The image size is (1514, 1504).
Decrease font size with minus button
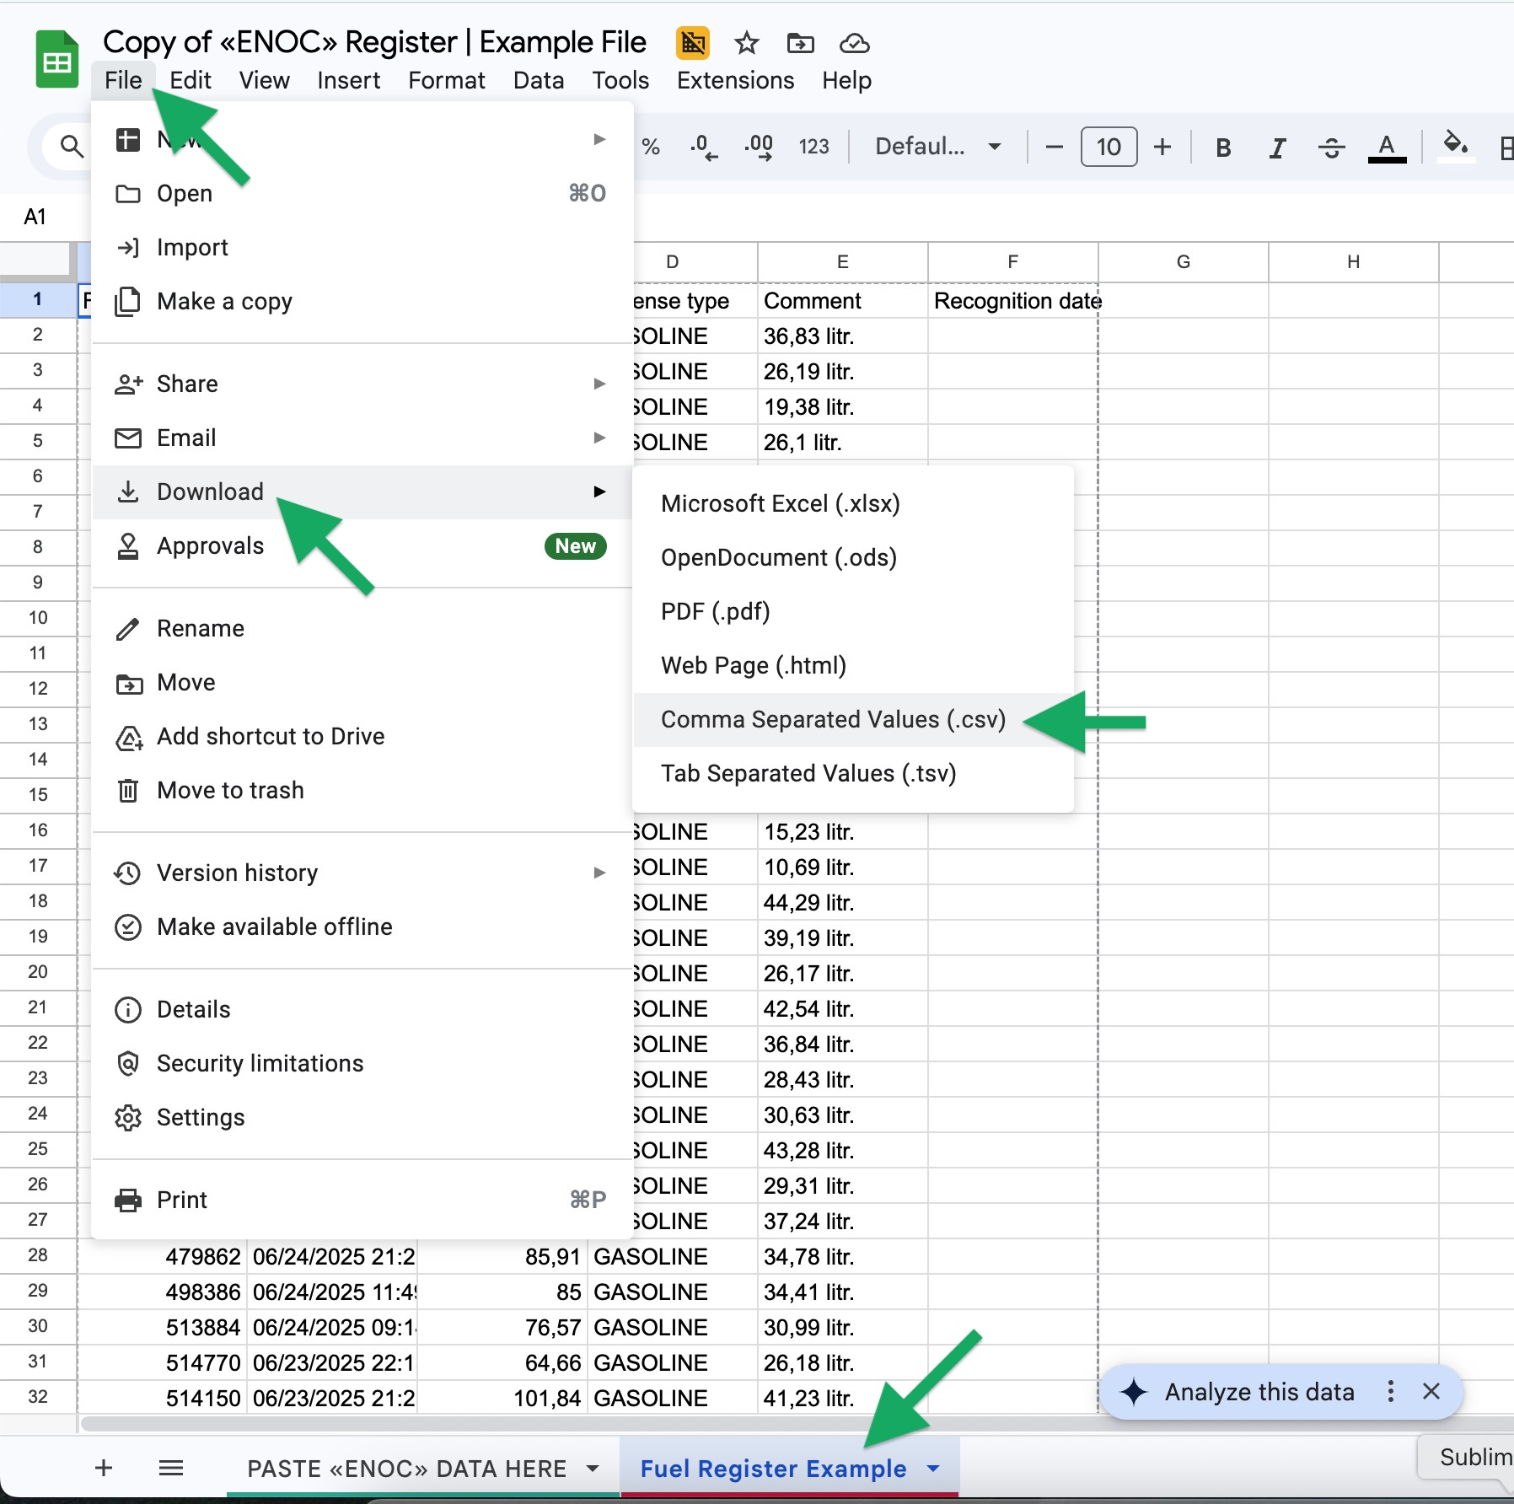point(1054,147)
